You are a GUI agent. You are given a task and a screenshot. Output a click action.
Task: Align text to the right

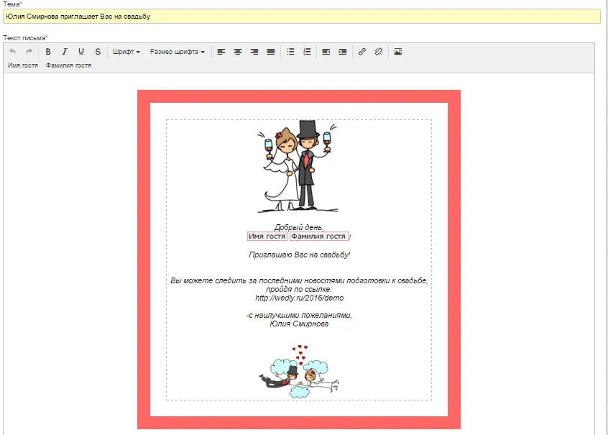(254, 52)
